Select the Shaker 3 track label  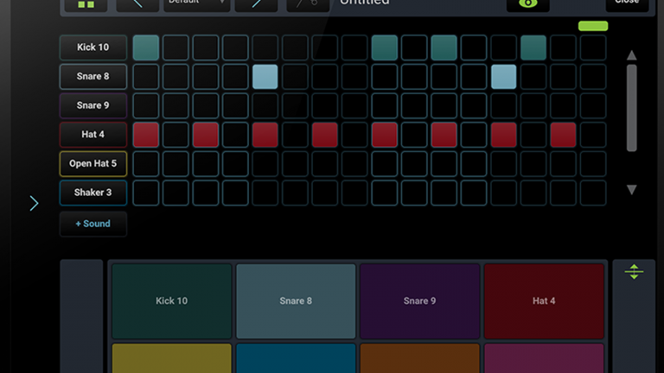tap(93, 193)
